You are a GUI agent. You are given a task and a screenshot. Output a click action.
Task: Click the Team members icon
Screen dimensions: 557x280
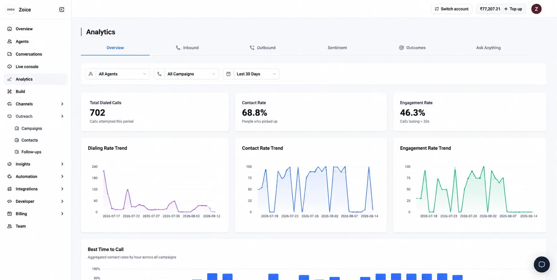pyautogui.click(x=9, y=226)
